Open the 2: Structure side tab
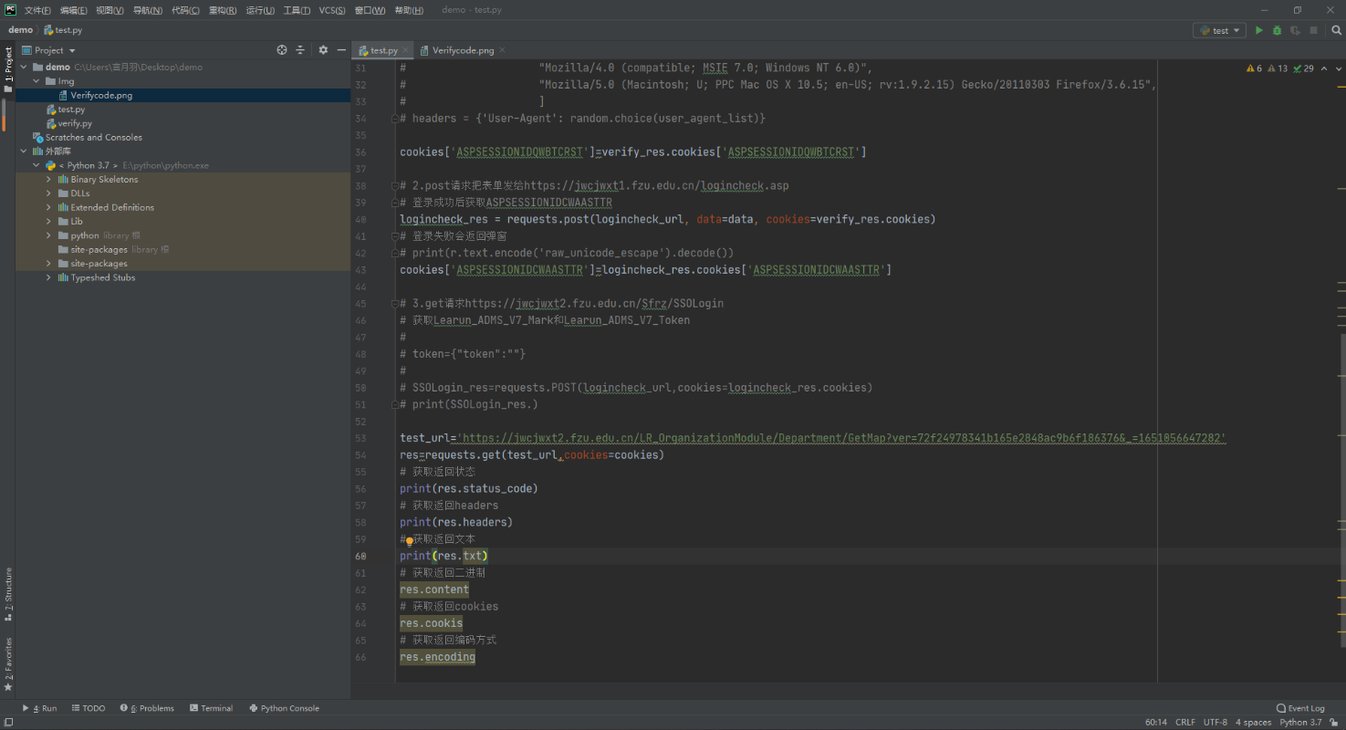 [x=8, y=595]
